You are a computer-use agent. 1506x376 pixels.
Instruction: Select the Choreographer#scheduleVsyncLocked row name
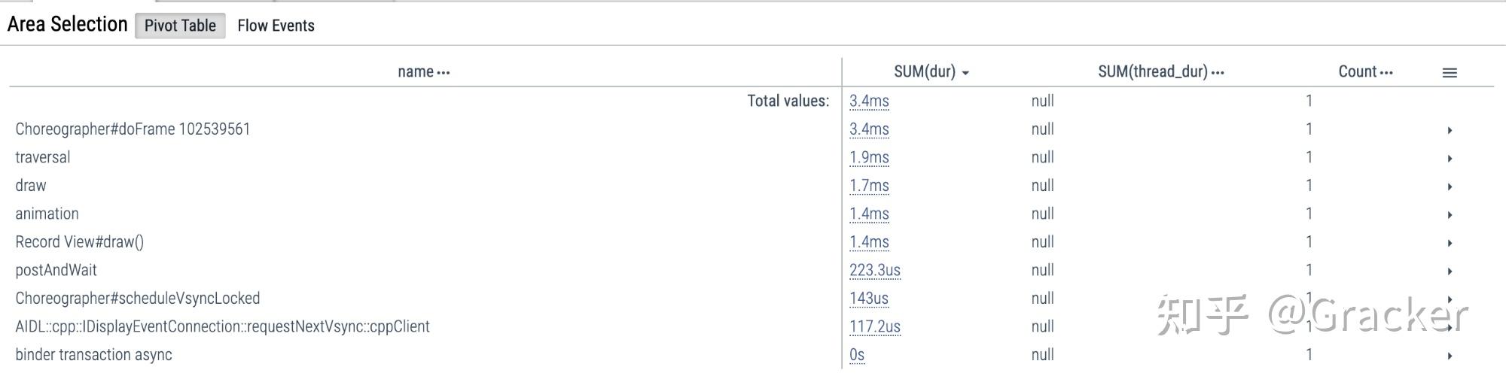(138, 299)
